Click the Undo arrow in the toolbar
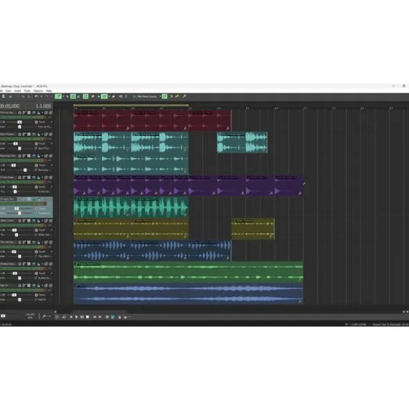Viewport: 409px width, 410px height. (37, 96)
